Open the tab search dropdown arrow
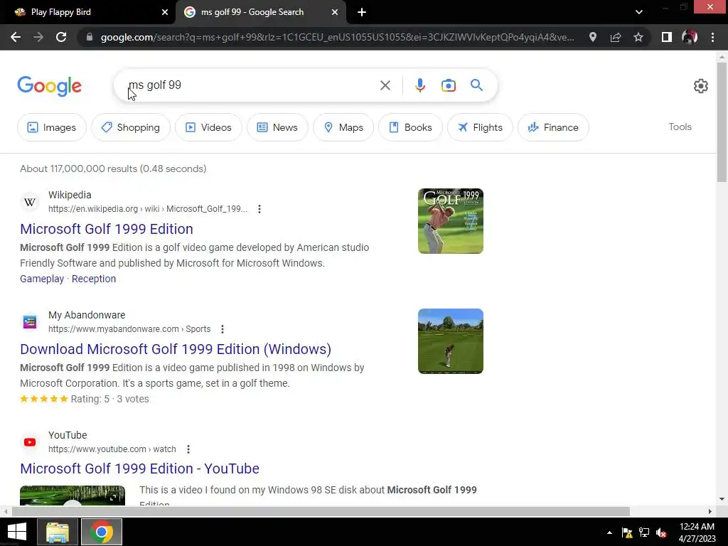Image resolution: width=728 pixels, height=546 pixels. (x=639, y=12)
